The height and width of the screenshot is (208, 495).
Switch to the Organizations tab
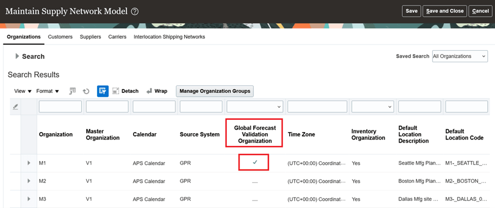point(24,37)
